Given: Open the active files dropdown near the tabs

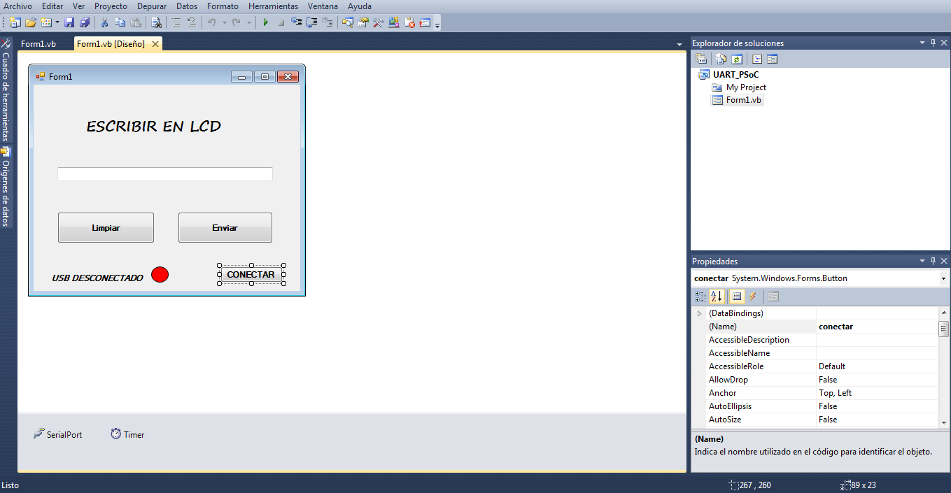Looking at the screenshot, I should tap(679, 43).
